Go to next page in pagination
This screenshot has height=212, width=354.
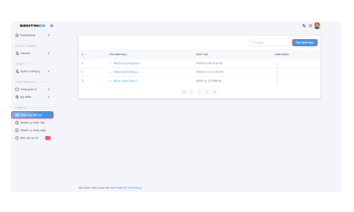click(207, 92)
